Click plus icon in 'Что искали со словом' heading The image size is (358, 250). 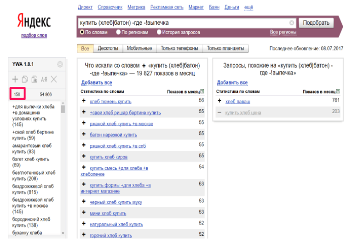[x=144, y=66]
